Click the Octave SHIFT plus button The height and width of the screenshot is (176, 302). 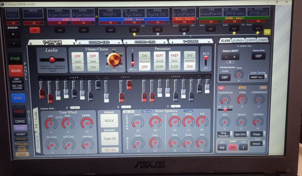pos(235,57)
